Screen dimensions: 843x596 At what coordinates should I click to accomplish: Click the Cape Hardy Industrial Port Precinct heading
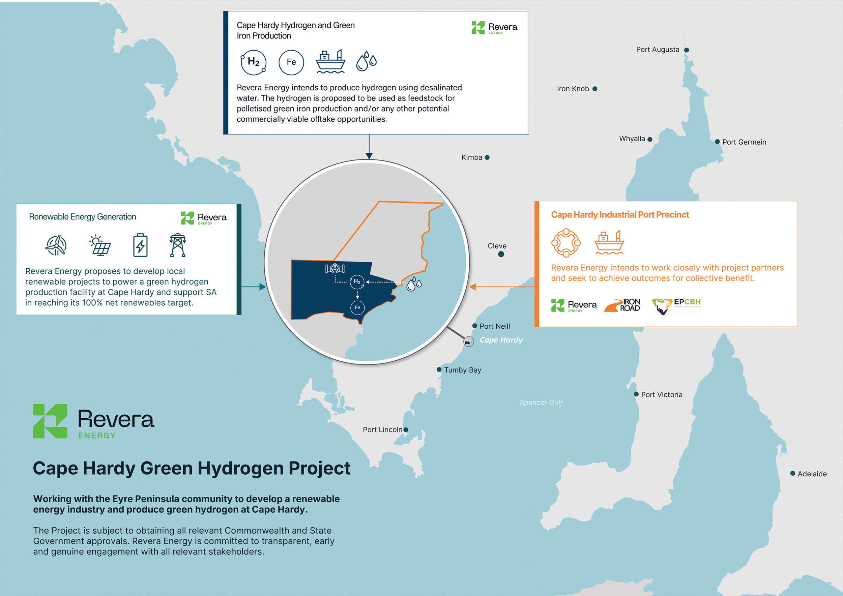point(620,215)
